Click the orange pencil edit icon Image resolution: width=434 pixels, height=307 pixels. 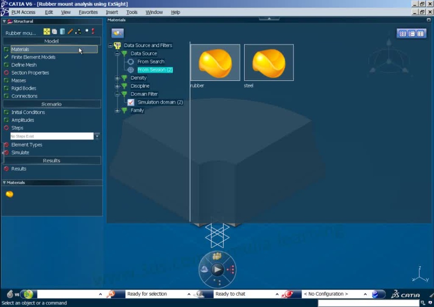(70, 32)
